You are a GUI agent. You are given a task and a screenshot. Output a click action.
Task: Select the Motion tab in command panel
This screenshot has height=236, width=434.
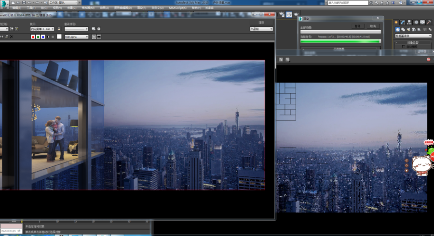416,23
